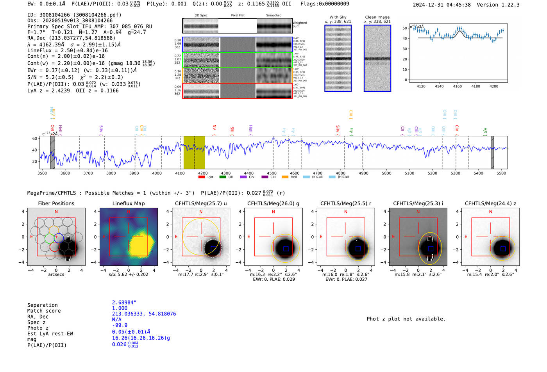Open the Clean Image panel
The width and height of the screenshot is (547, 372).
pos(377,59)
